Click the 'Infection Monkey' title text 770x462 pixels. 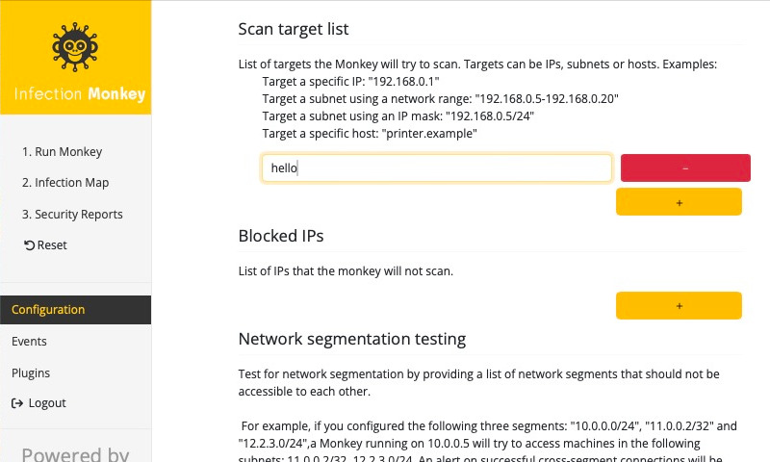[80, 94]
